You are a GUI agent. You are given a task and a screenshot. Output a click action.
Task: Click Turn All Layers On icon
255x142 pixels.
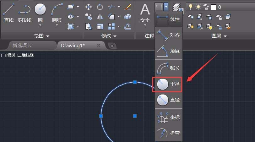[190, 26]
